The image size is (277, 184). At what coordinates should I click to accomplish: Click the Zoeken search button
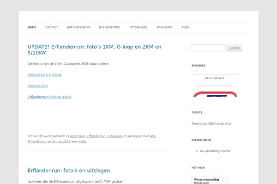[235, 48]
